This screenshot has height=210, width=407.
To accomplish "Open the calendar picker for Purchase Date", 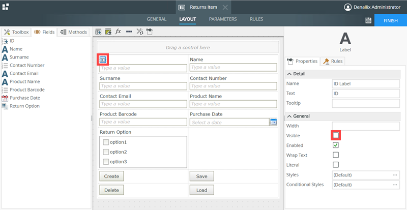I will (273, 122).
